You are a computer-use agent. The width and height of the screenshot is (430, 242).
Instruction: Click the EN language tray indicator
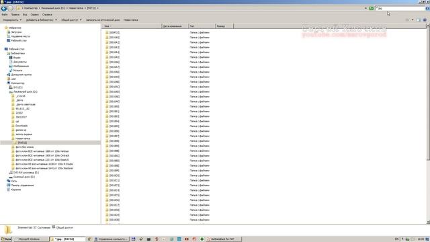[x=396, y=239]
